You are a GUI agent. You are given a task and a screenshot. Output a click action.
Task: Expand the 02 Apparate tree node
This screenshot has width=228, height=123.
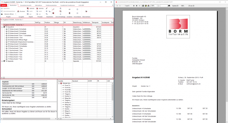(3, 61)
